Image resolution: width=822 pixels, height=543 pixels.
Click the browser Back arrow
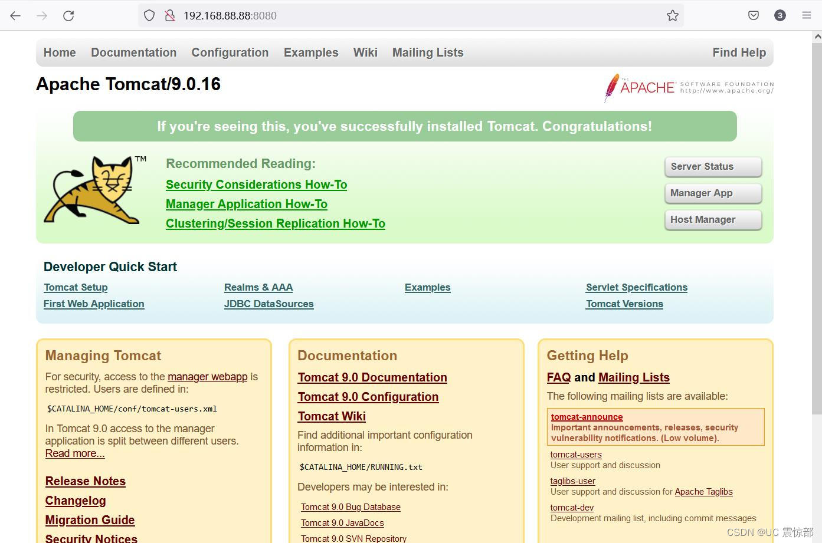(15, 16)
